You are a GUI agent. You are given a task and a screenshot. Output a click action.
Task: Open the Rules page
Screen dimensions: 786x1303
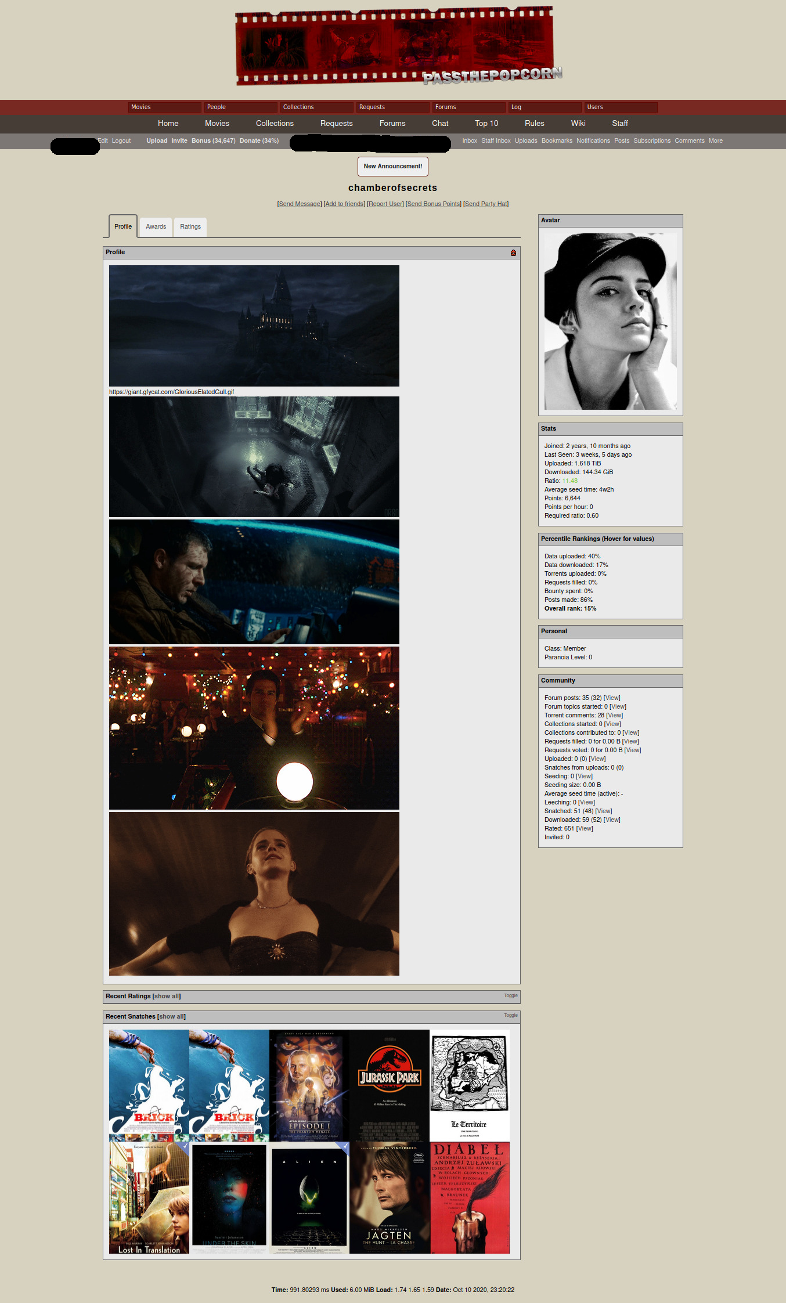(535, 123)
